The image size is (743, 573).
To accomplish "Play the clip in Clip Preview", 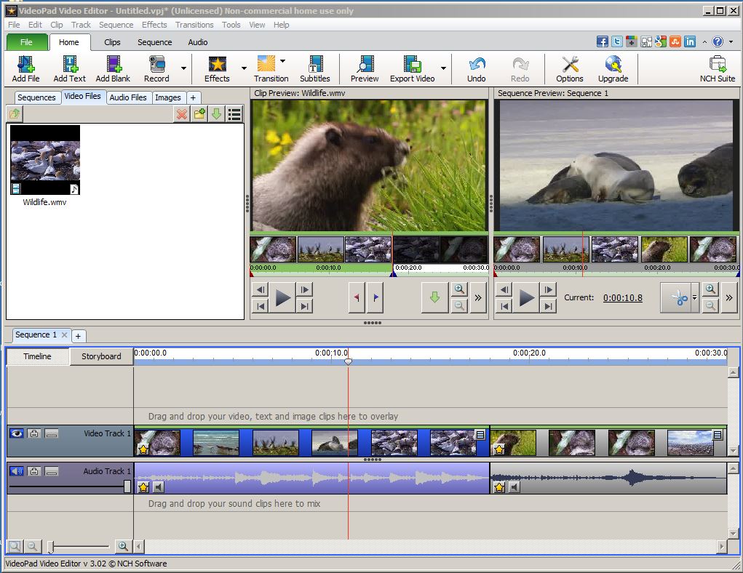I will click(x=283, y=298).
